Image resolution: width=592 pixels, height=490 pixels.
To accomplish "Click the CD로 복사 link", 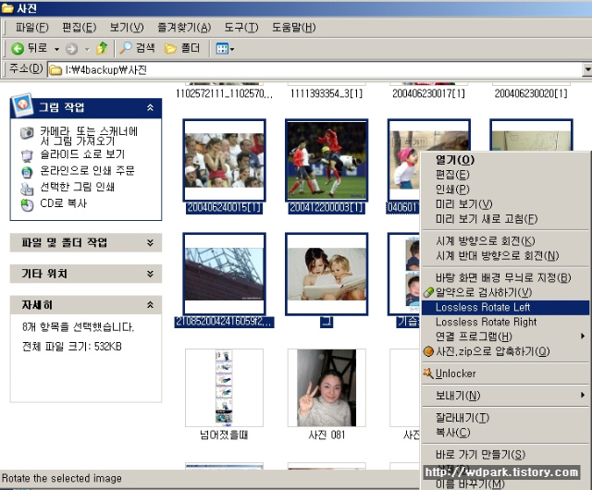I will click(64, 203).
